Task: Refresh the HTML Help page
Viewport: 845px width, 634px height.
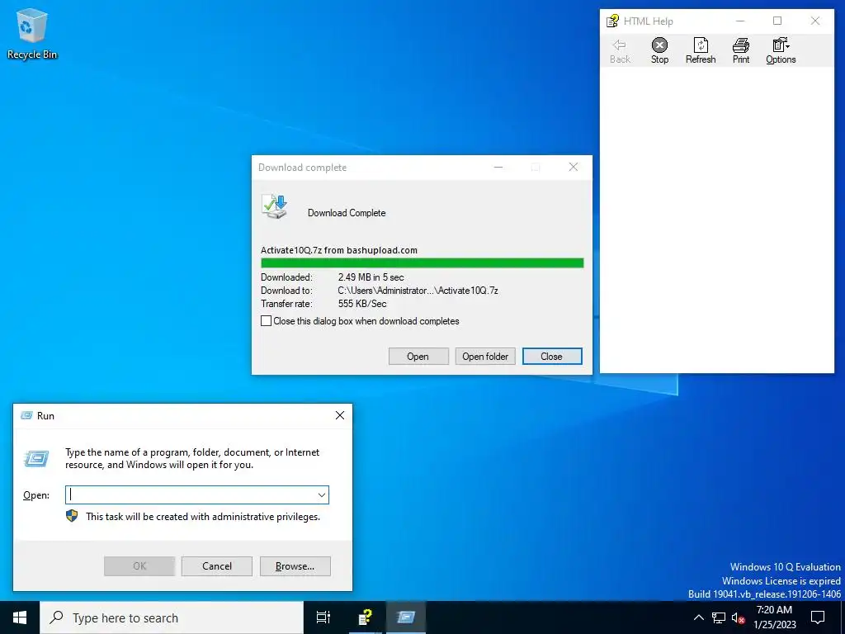Action: pyautogui.click(x=701, y=51)
